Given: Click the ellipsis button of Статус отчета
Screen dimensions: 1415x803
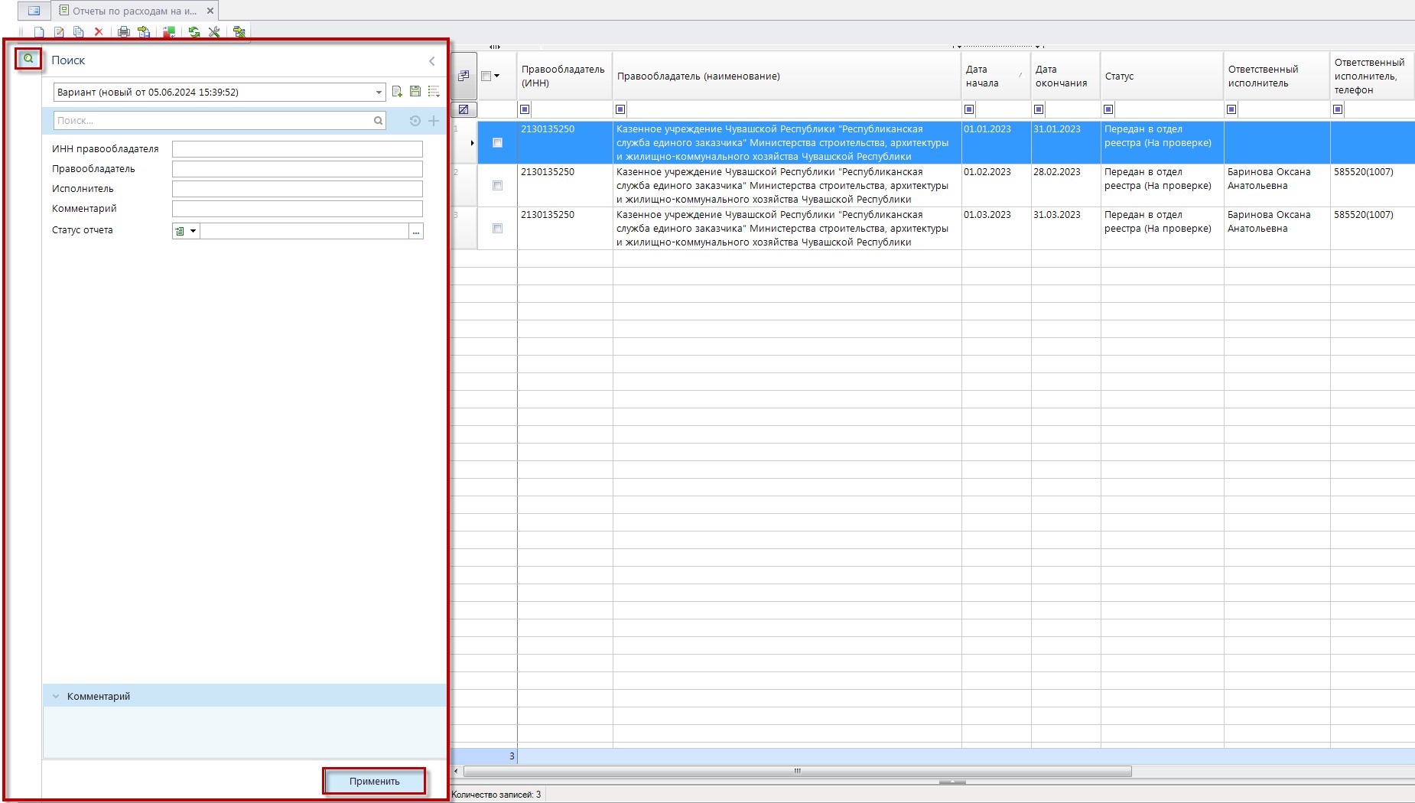Looking at the screenshot, I should point(416,231).
